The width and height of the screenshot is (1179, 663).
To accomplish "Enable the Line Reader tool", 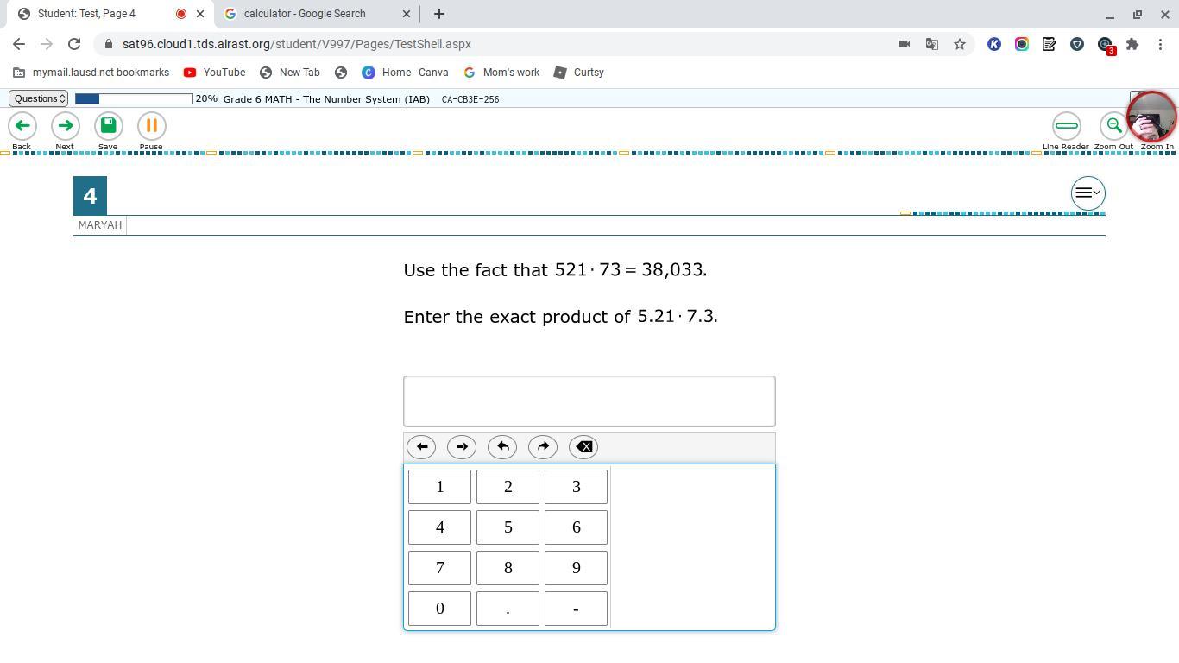I will click(x=1066, y=126).
